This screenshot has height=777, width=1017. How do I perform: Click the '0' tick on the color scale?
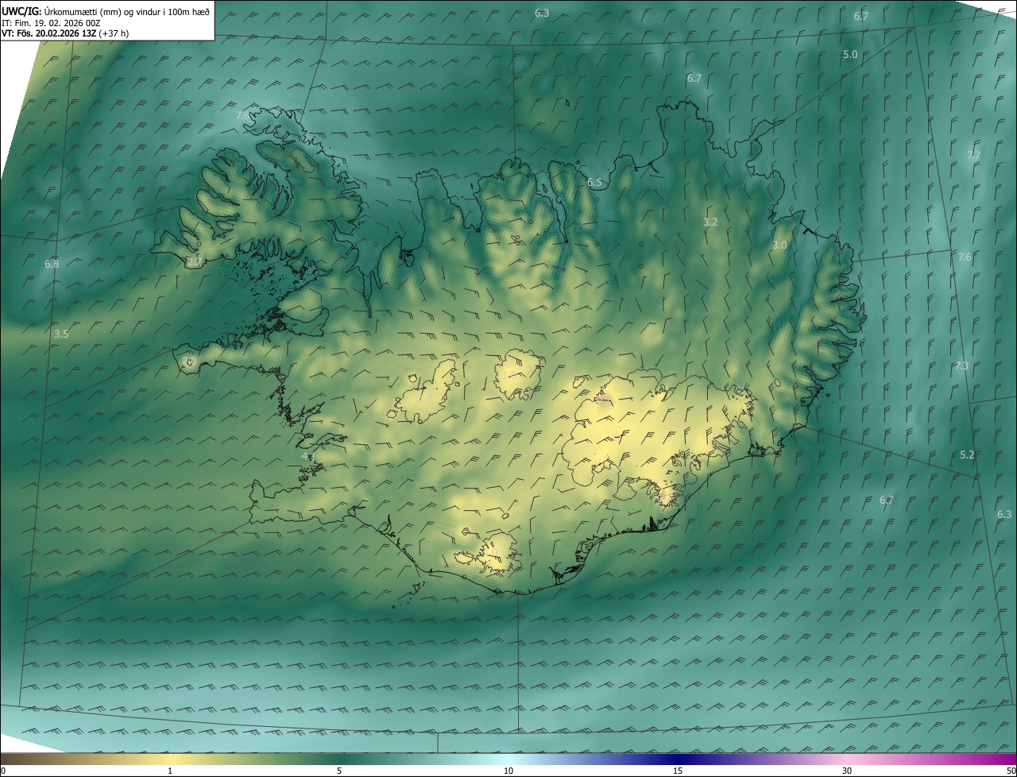(x=3, y=771)
